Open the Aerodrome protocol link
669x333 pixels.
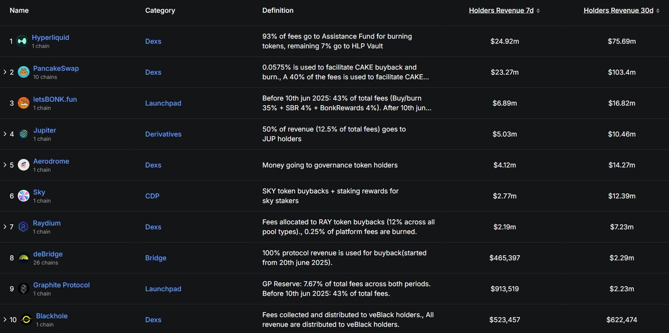click(x=51, y=161)
